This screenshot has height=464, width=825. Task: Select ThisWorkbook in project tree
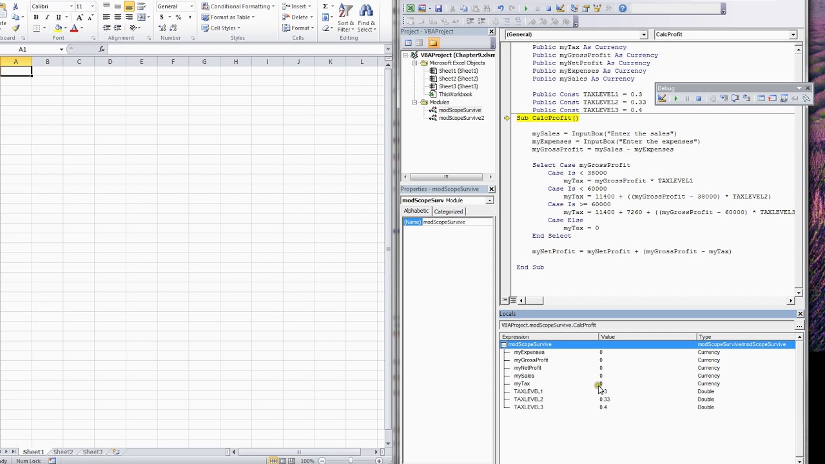pyautogui.click(x=455, y=94)
